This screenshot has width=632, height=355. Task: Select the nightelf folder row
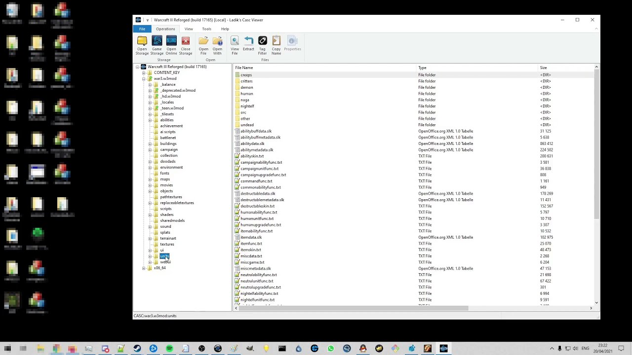pyautogui.click(x=414, y=106)
